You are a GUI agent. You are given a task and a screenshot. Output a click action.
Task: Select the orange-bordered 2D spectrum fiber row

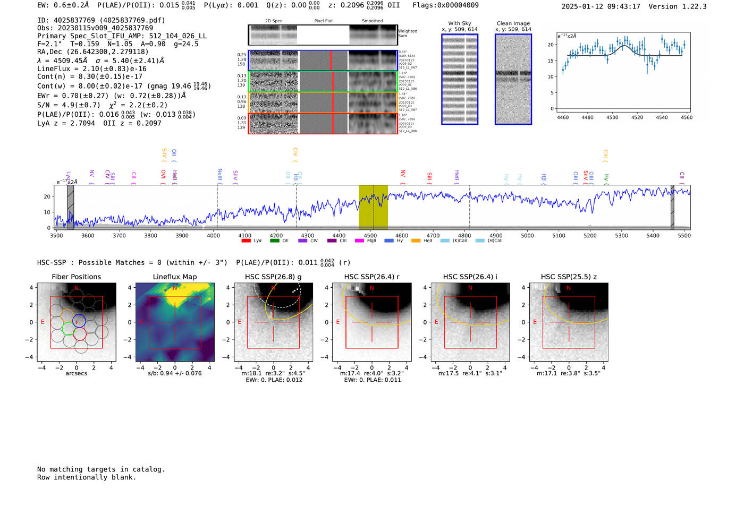pyautogui.click(x=323, y=102)
